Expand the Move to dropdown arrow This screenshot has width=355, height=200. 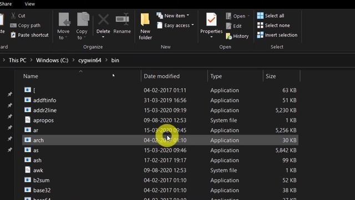tap(66, 37)
